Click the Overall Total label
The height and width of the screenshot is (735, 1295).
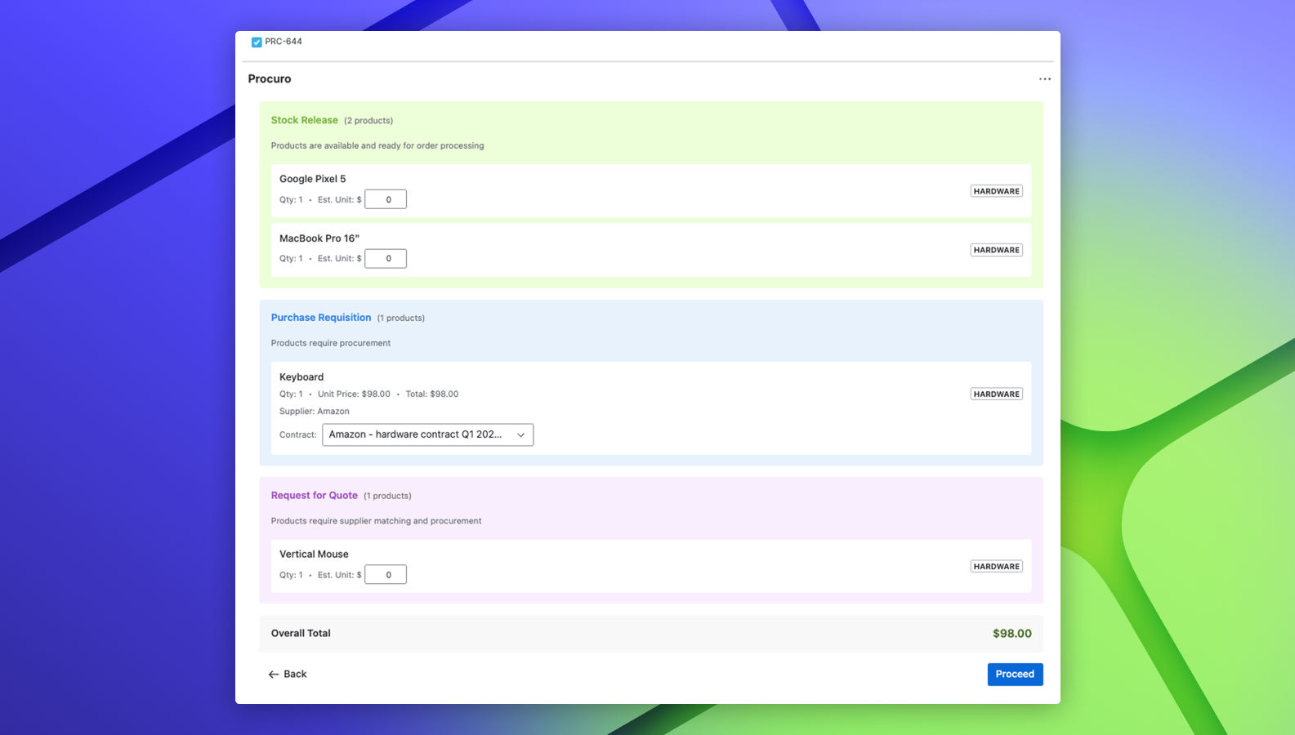click(x=301, y=634)
